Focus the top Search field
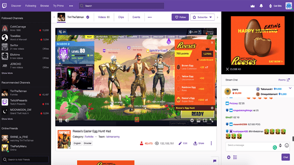 pyautogui.click(x=122, y=6)
